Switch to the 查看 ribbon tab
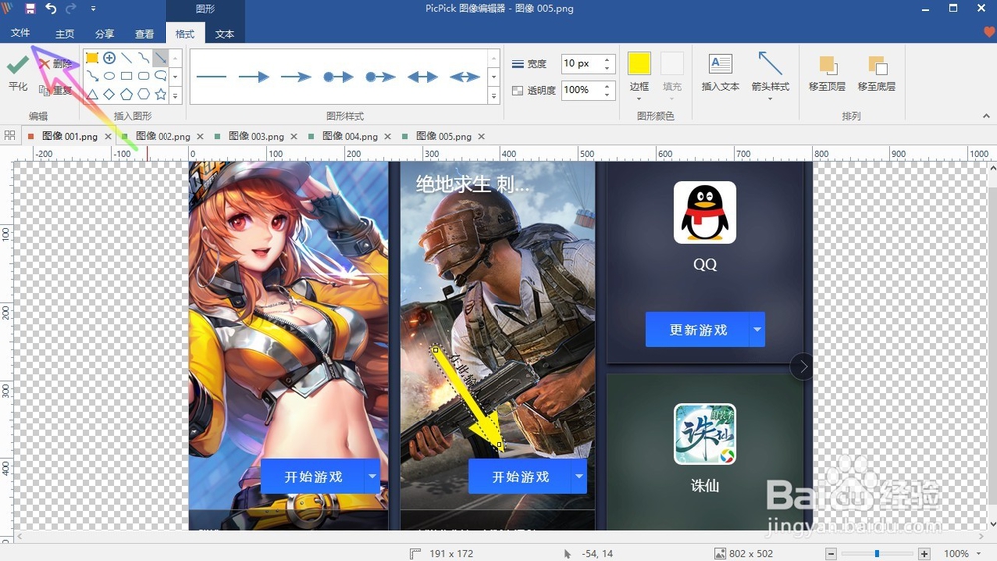The image size is (997, 561). 144,34
